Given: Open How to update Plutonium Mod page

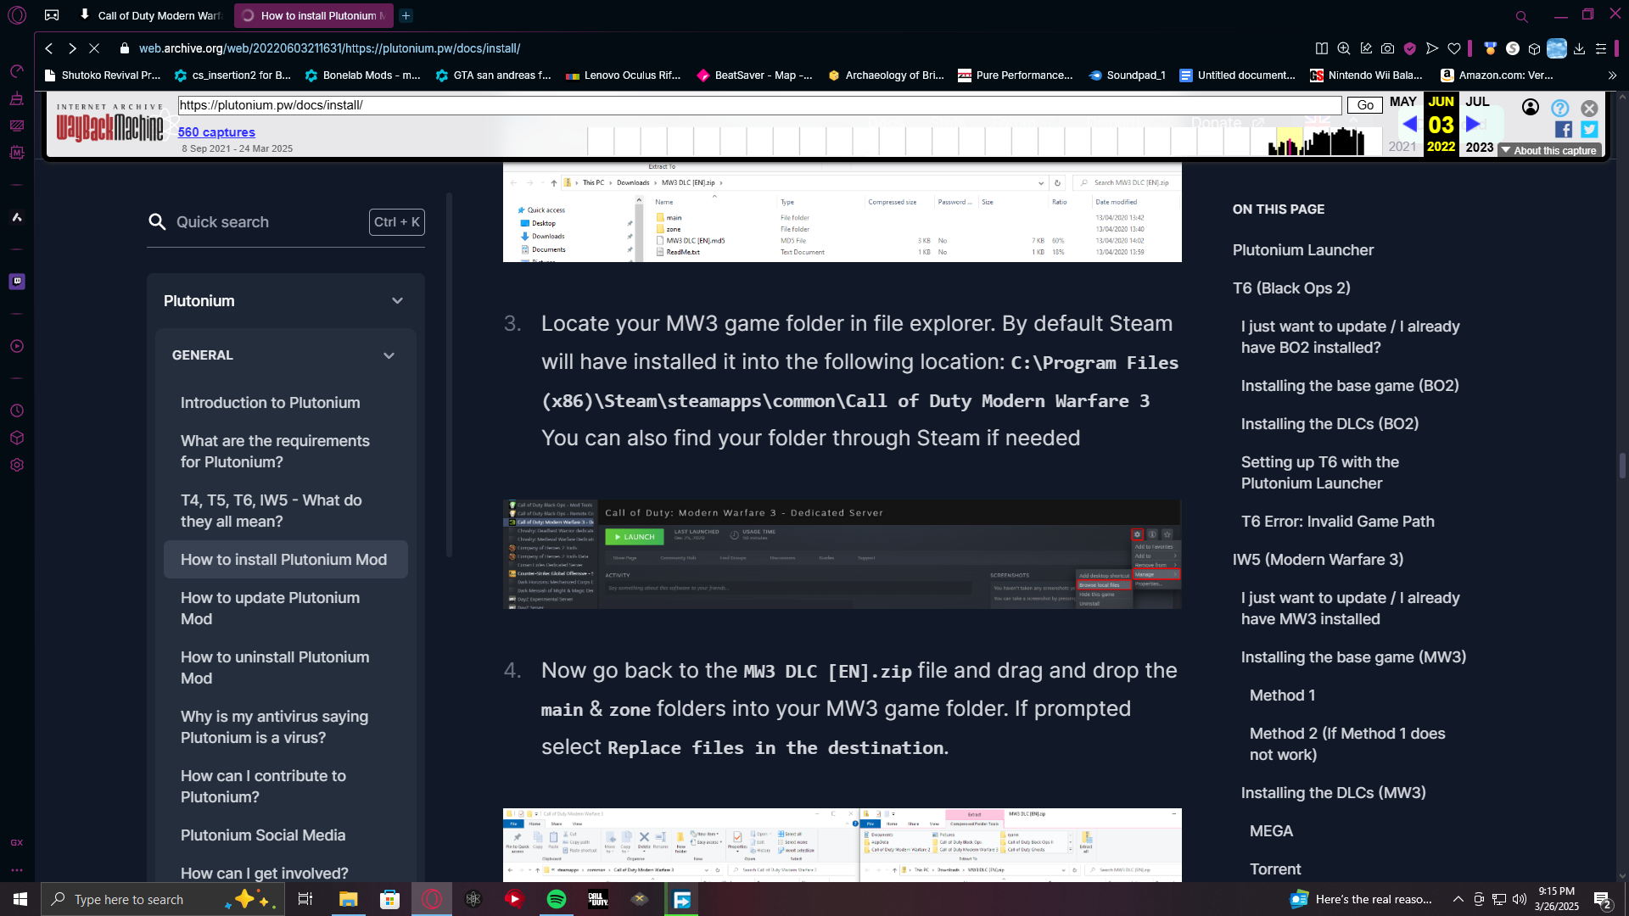Looking at the screenshot, I should tap(270, 608).
